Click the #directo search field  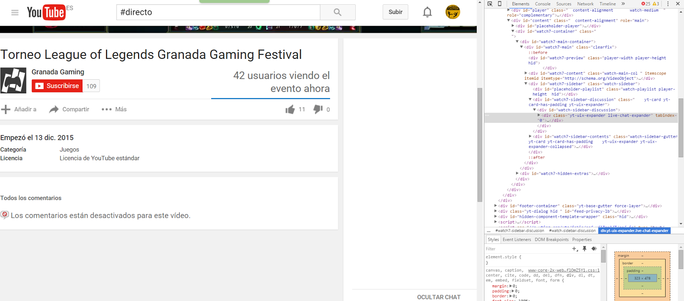click(x=218, y=12)
